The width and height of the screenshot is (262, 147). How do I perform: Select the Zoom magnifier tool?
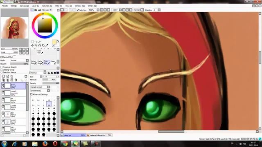tap(36, 45)
